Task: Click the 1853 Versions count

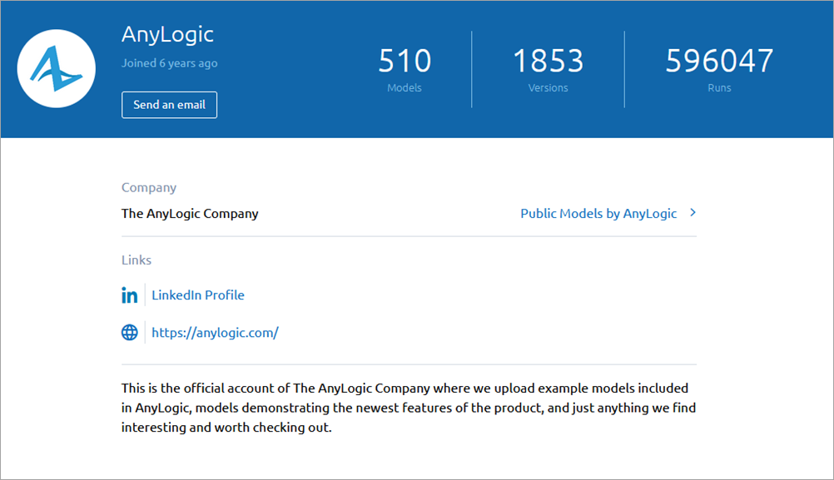Action: (548, 60)
